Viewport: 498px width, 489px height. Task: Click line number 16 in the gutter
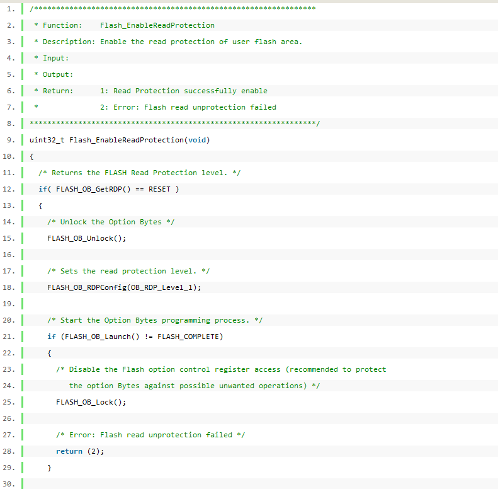(x=9, y=255)
